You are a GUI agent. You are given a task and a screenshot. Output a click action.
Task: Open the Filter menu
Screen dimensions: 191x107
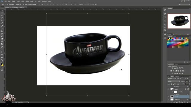[x=32, y=1]
